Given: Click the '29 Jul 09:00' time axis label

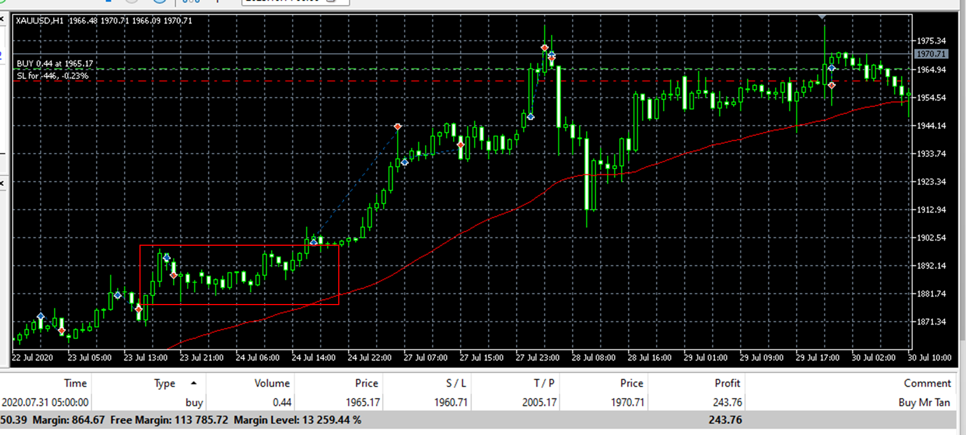Looking at the screenshot, I should click(x=762, y=358).
